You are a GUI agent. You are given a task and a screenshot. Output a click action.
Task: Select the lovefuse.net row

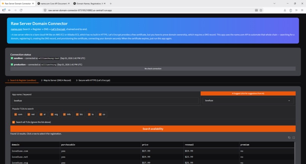[x=152, y=157]
